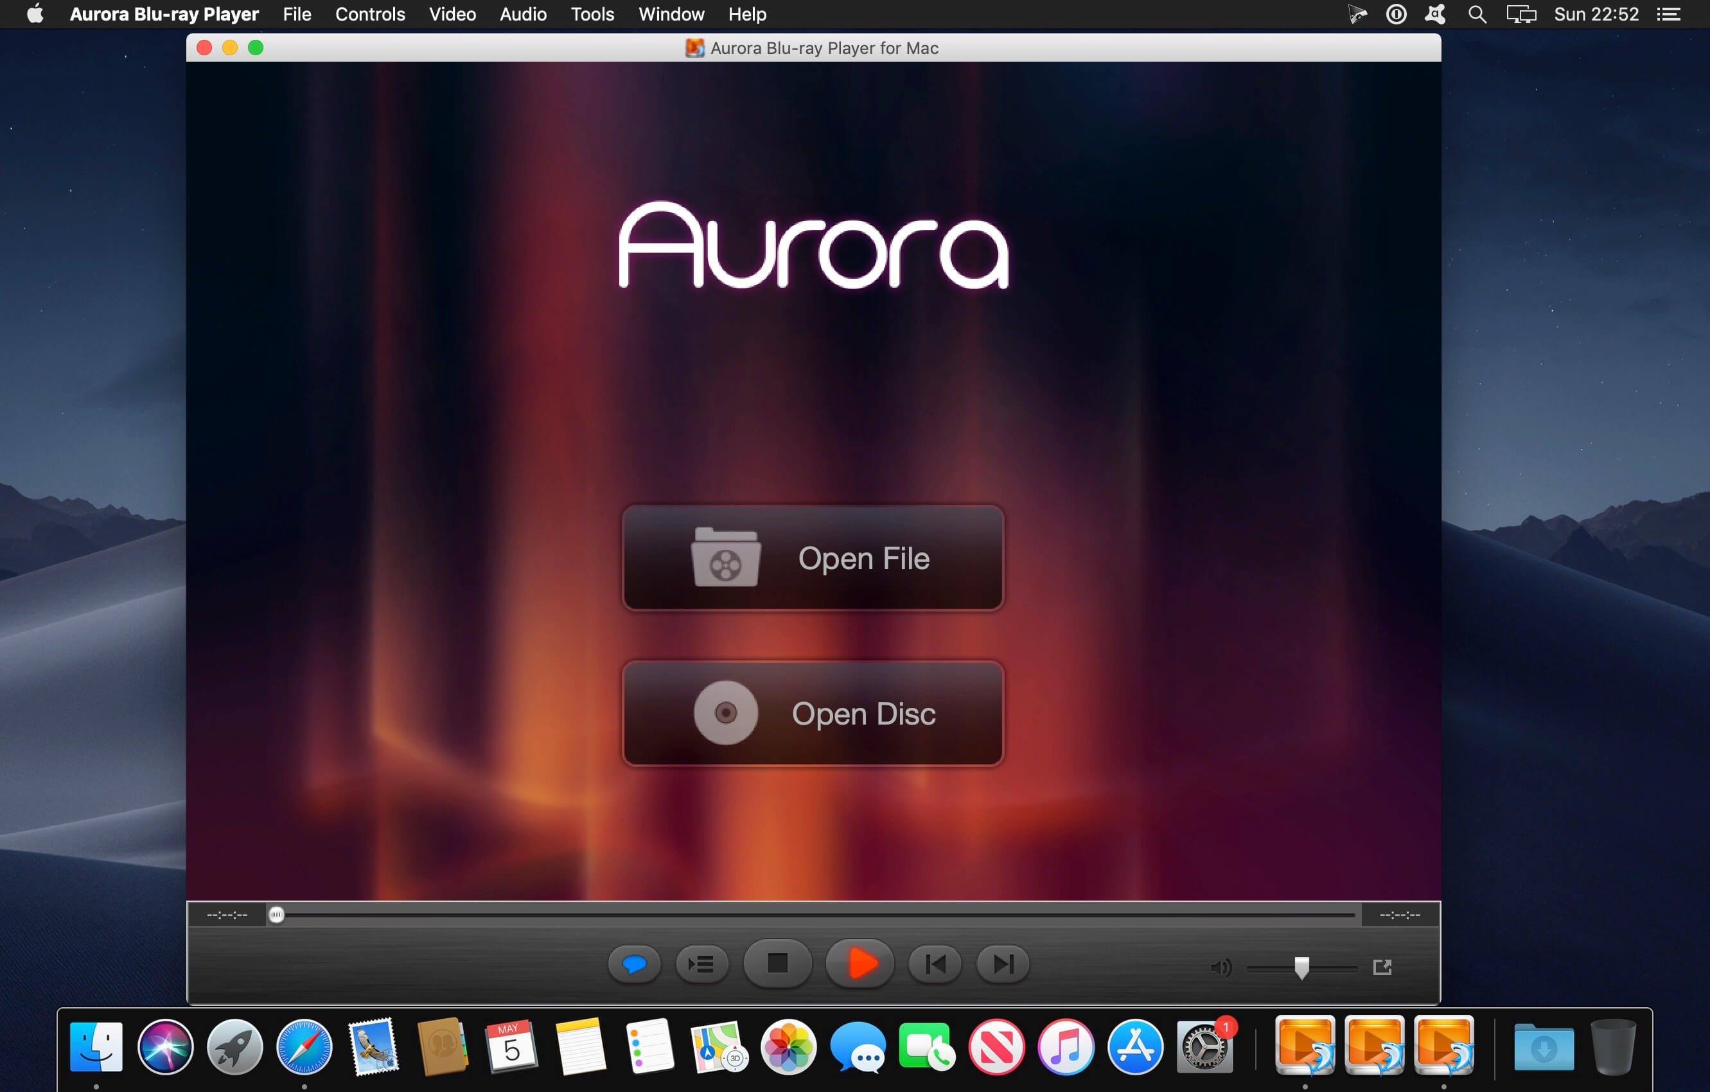
Task: Click the blue speech bubble share icon
Action: pyautogui.click(x=634, y=964)
